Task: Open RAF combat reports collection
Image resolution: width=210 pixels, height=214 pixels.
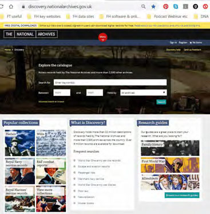Action: point(51,171)
